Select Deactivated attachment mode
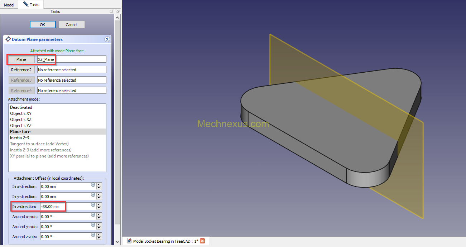The height and width of the screenshot is (247, 466). [57, 107]
